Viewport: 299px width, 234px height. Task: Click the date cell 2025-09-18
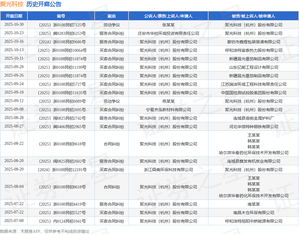tap(14, 92)
